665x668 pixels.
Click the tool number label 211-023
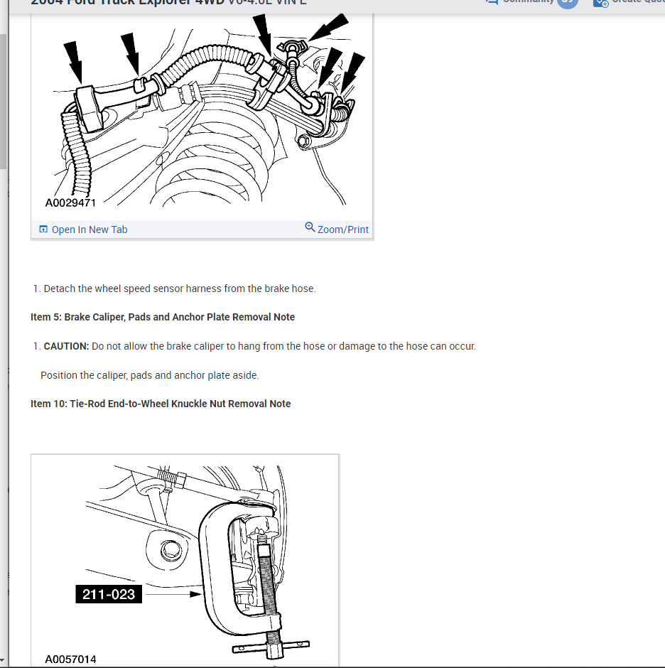109,594
